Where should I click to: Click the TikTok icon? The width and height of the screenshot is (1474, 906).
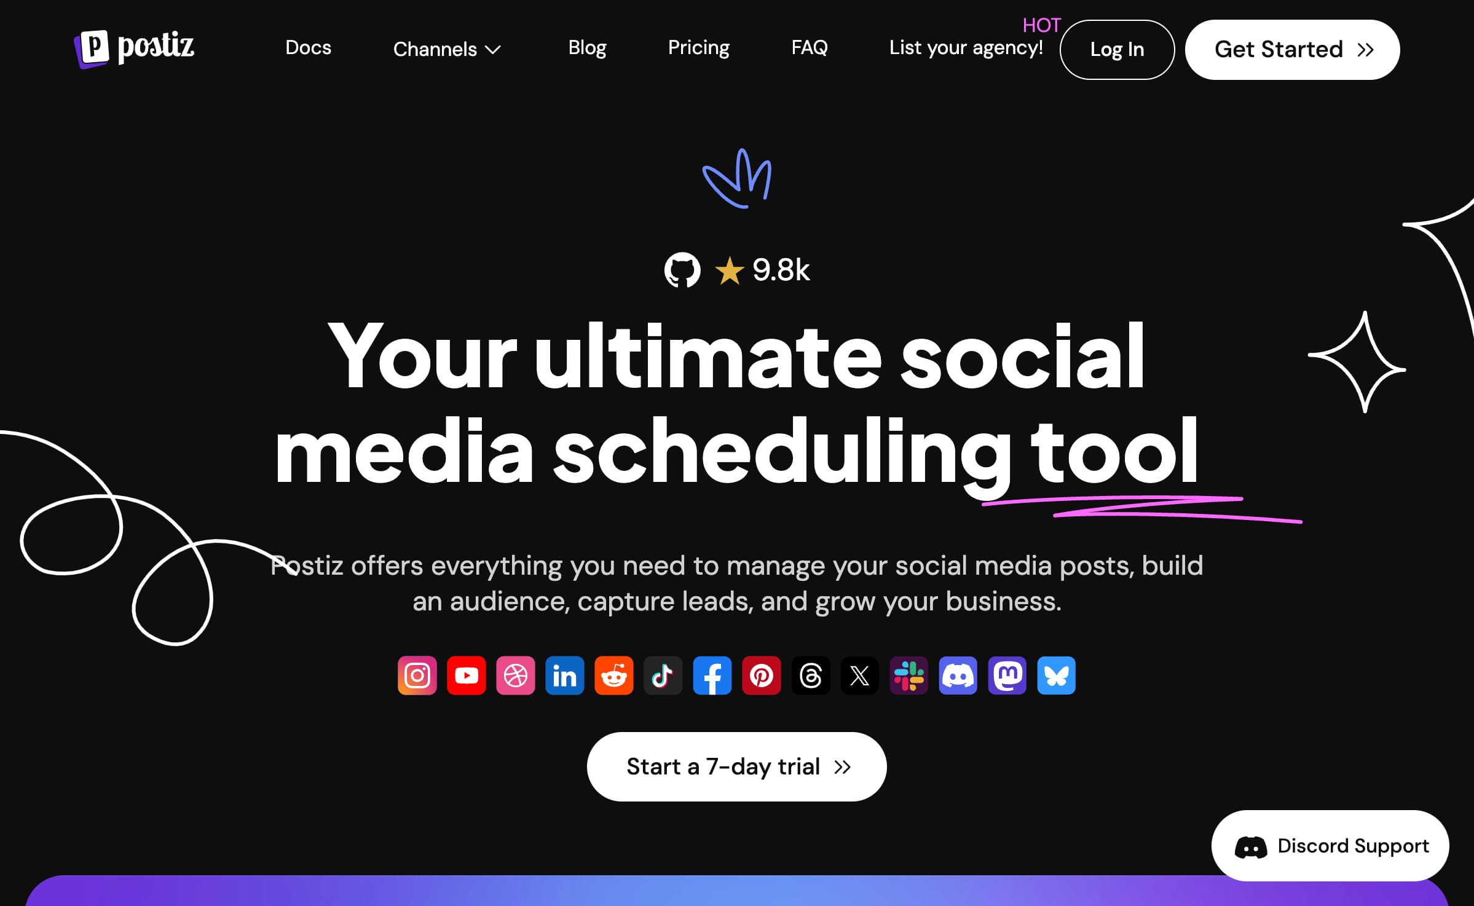pos(662,674)
